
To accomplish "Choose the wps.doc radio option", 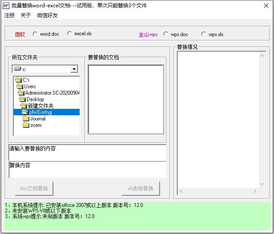I will [x=166, y=34].
